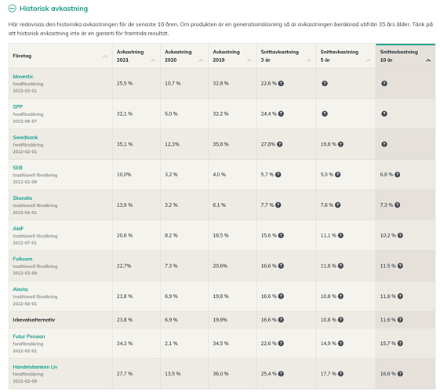
Task: Open help icon beside AMF 15,6 % value
Action: (281, 235)
